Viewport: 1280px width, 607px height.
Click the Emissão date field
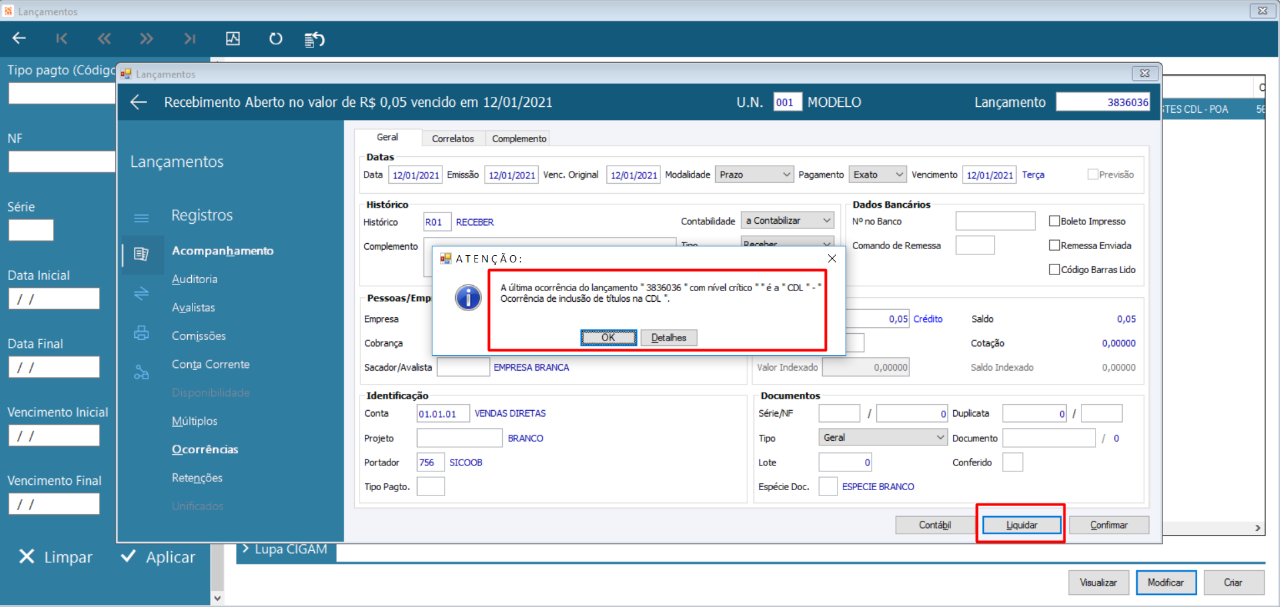511,175
